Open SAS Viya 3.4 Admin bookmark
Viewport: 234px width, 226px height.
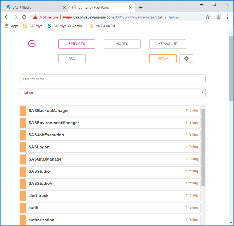tap(66, 26)
